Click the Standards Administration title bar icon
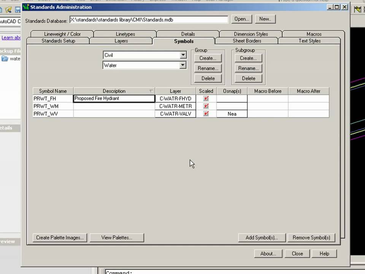This screenshot has height=274, width=365. tap(26, 7)
